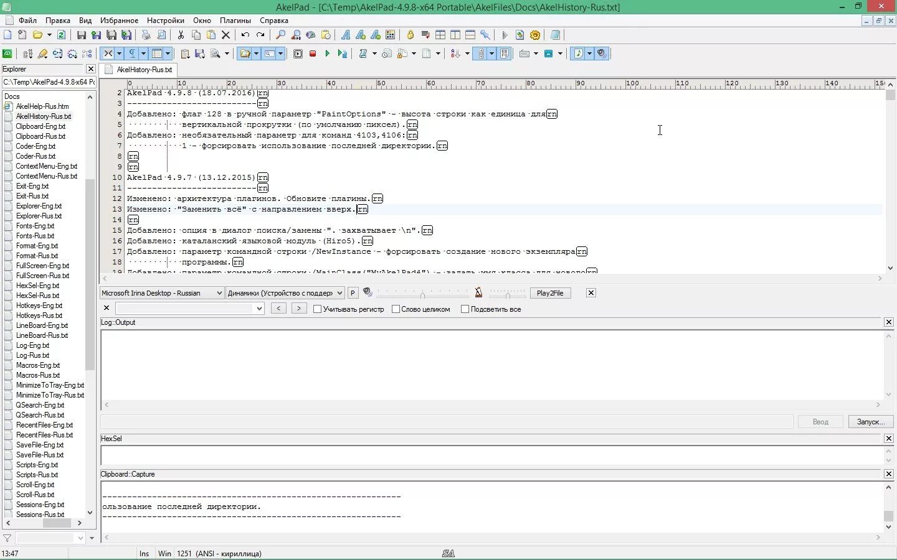This screenshot has width=897, height=560.
Task: Toggle the special characters ¶ button
Action: click(132, 54)
